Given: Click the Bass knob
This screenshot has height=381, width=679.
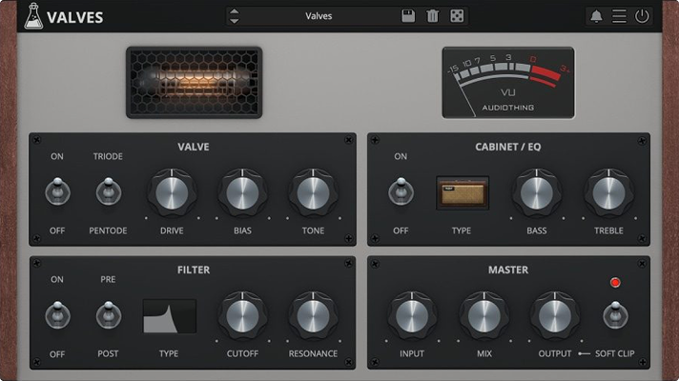Looking at the screenshot, I should (537, 192).
